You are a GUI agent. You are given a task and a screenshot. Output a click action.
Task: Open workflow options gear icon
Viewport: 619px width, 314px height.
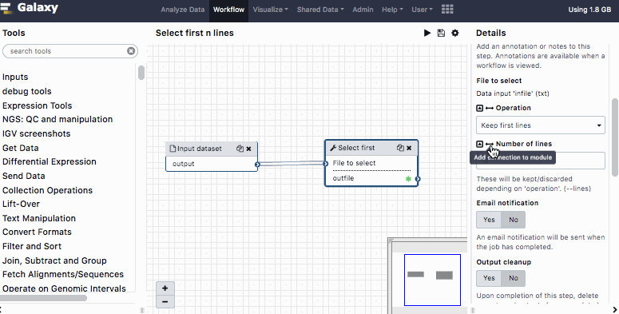(455, 34)
